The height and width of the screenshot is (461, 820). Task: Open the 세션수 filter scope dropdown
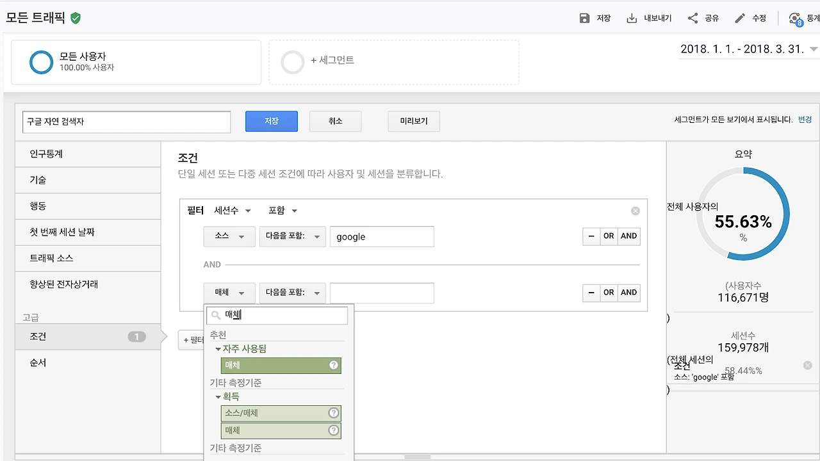(x=233, y=211)
